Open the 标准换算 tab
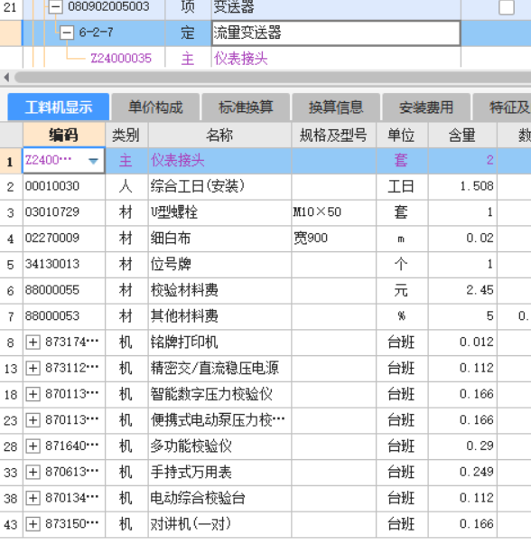This screenshot has height=554, width=531. coord(246,107)
